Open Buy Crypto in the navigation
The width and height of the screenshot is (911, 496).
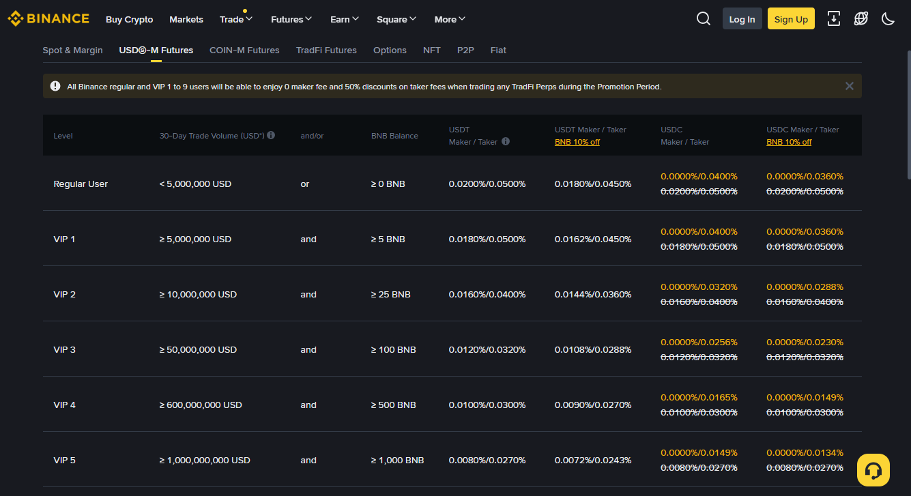(130, 19)
